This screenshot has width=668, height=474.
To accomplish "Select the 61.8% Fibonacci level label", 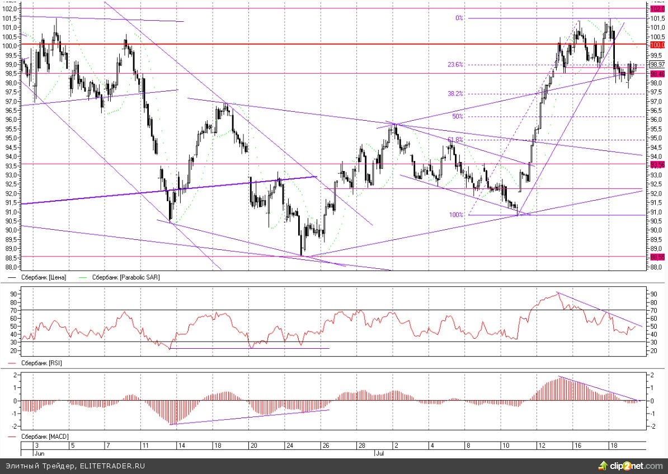I will [455, 140].
